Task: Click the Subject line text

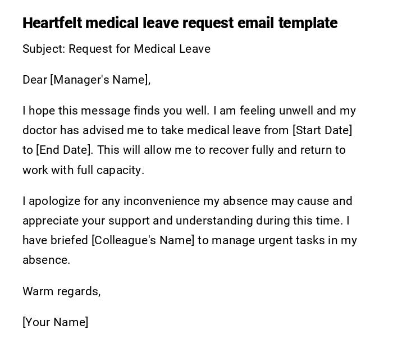Action: point(116,49)
